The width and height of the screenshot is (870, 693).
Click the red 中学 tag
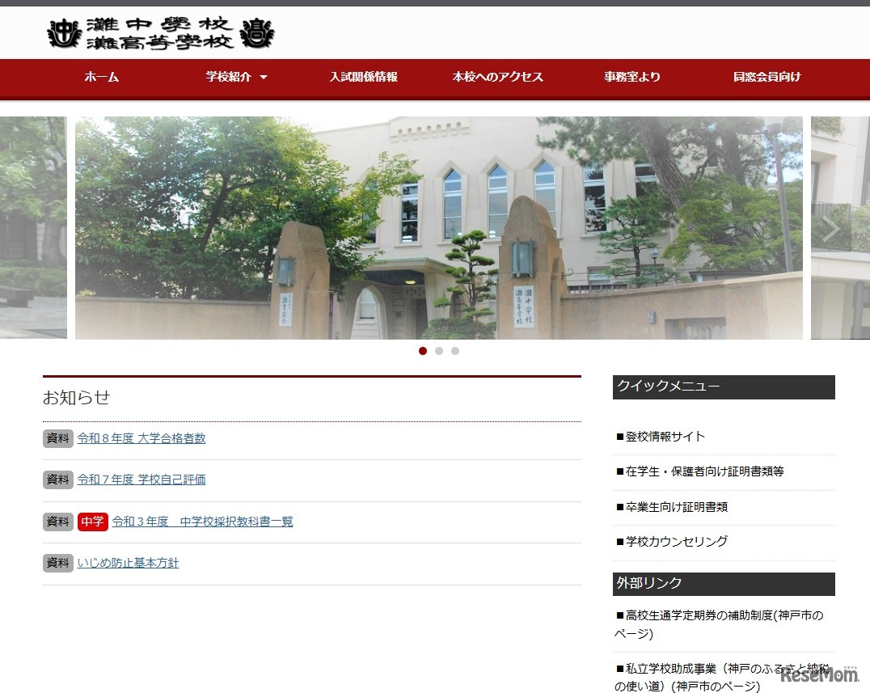93,522
